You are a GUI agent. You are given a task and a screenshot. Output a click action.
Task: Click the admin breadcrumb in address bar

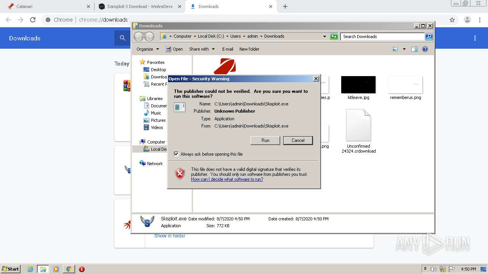pyautogui.click(x=252, y=37)
